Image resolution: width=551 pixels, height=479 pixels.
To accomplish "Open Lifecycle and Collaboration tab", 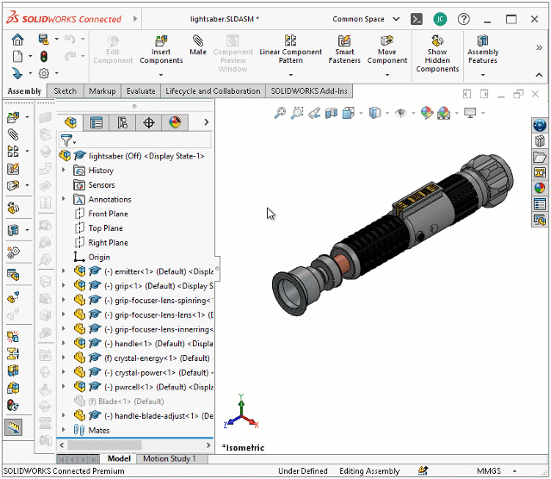I will click(x=213, y=91).
